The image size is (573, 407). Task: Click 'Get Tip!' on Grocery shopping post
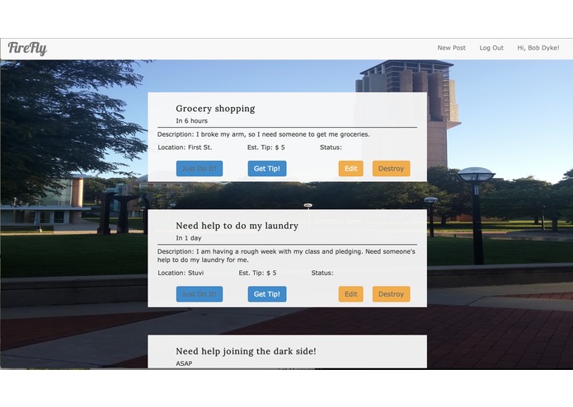(x=267, y=169)
